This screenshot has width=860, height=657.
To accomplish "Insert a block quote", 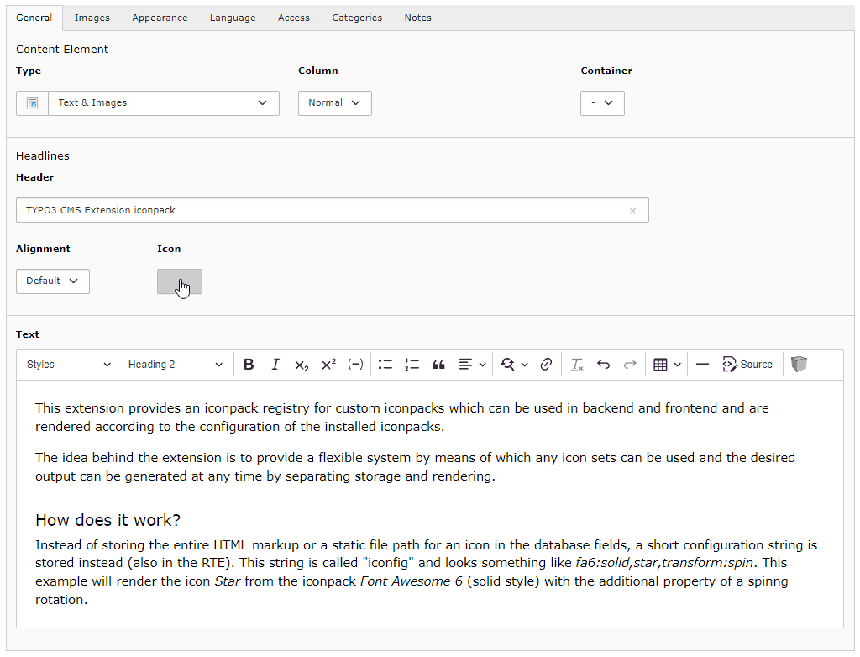I will (x=438, y=365).
